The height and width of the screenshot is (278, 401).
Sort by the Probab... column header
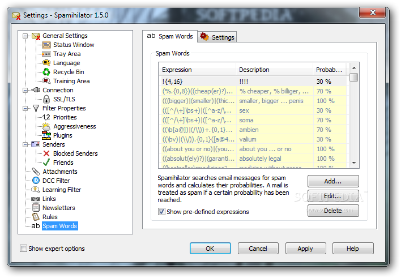(330, 70)
